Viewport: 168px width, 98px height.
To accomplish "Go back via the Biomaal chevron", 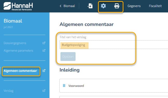I will click(x=60, y=6).
